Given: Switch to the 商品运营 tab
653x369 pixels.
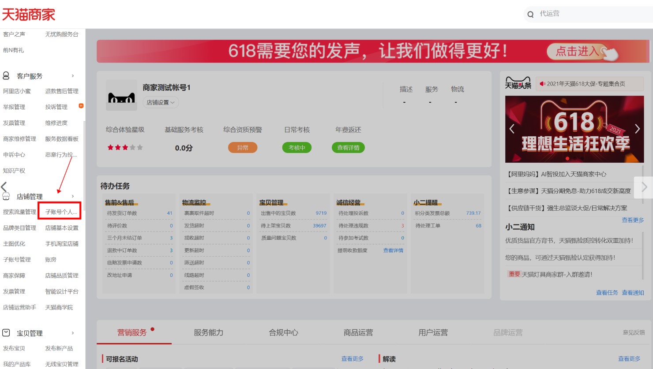Looking at the screenshot, I should 358,332.
